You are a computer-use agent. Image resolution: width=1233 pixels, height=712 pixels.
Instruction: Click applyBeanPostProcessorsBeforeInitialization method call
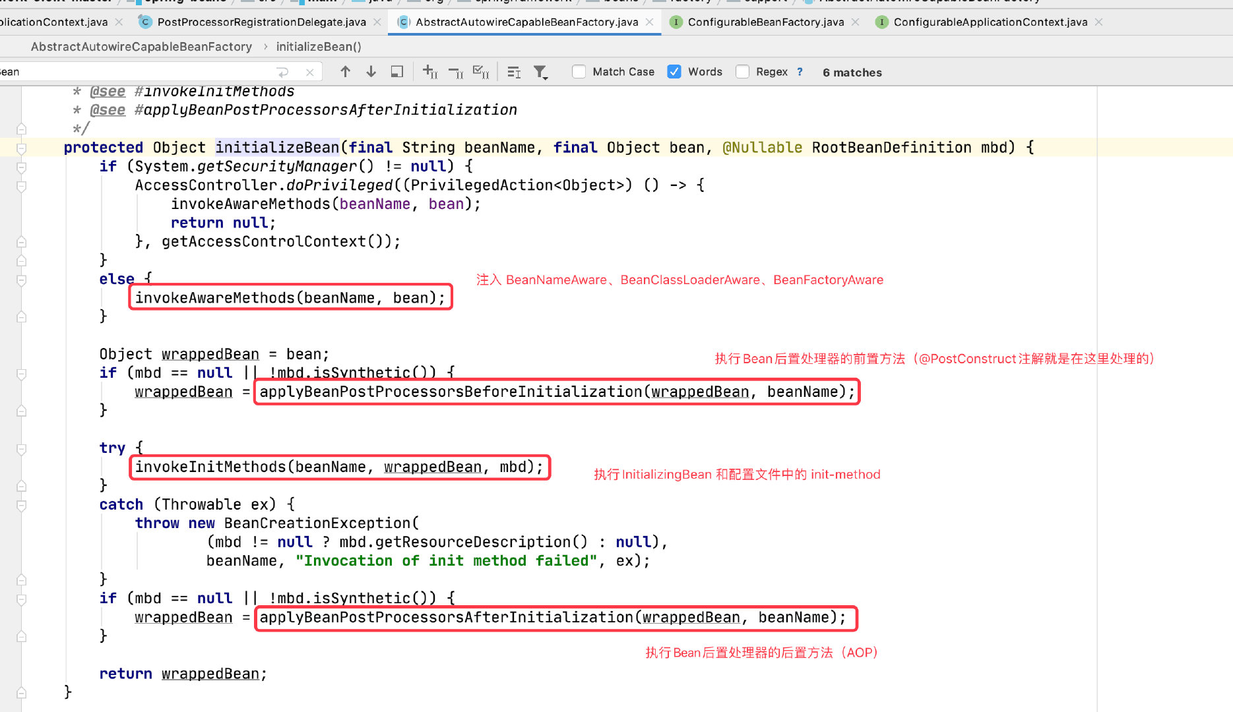coord(557,392)
